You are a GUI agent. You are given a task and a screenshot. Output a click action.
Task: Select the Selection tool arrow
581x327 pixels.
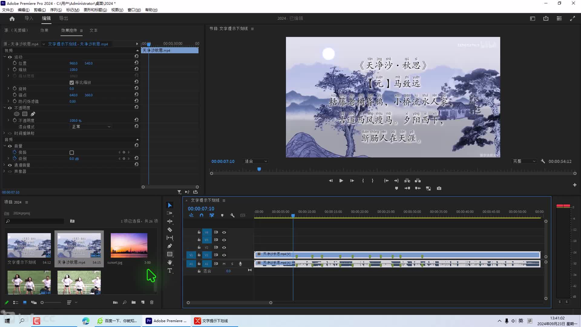pyautogui.click(x=170, y=205)
